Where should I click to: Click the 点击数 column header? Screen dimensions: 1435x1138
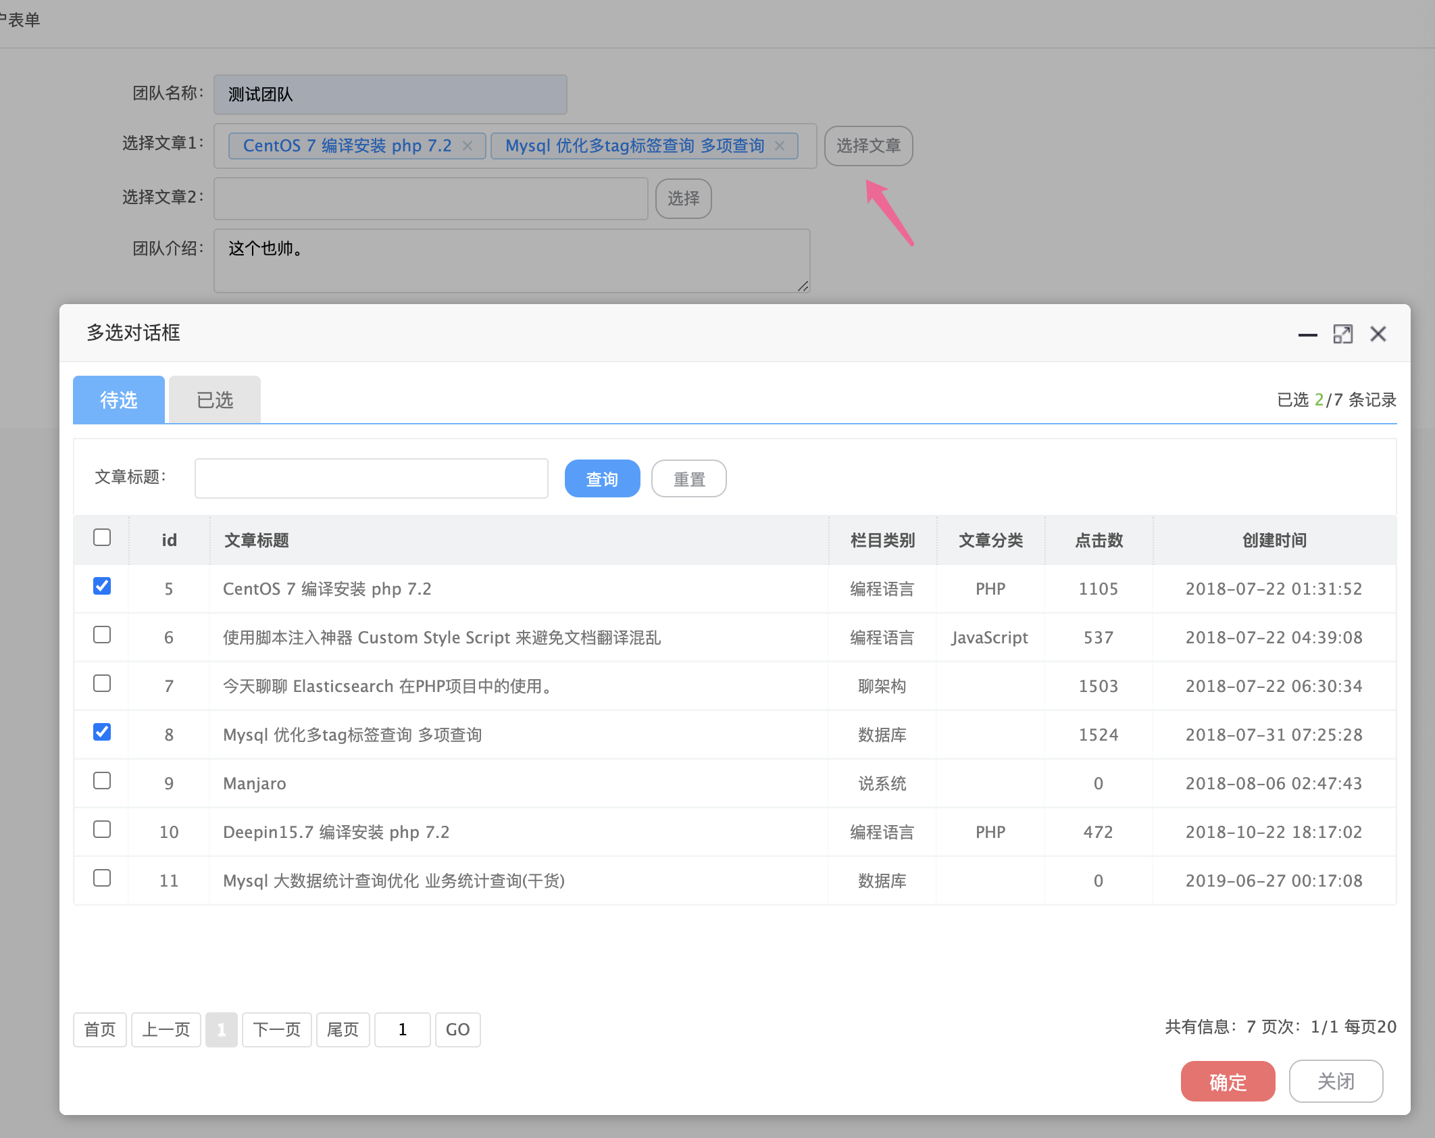[x=1099, y=540]
